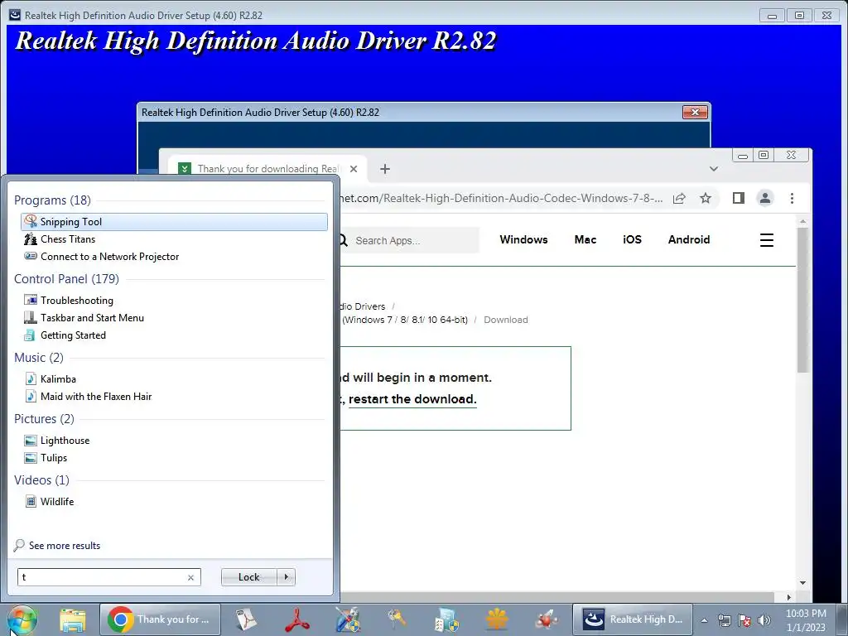
Task: Switch to Chrome taskbar button
Action: pos(160,619)
